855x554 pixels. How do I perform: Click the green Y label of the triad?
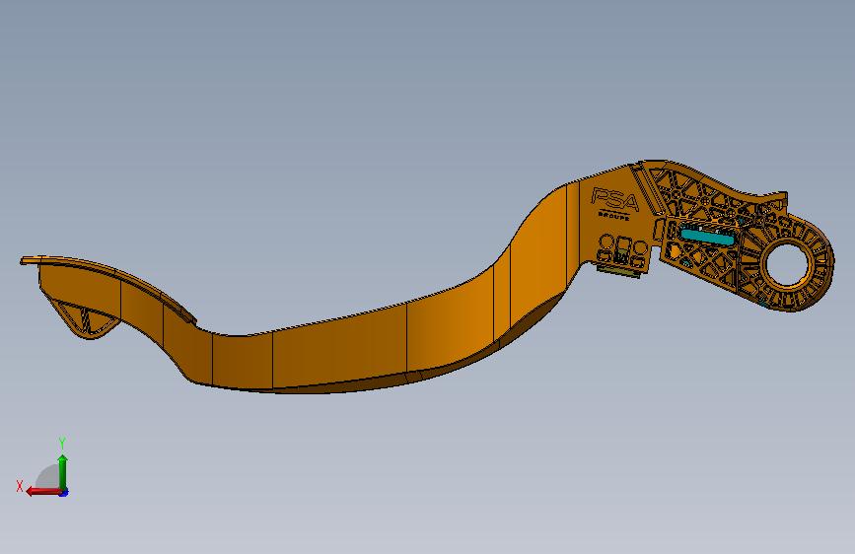pos(62,443)
